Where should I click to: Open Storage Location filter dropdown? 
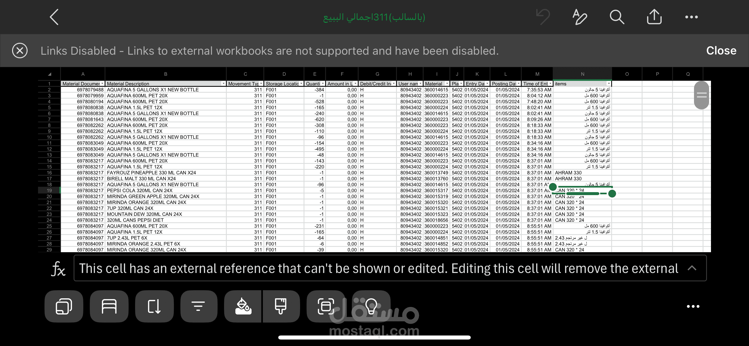tap(301, 84)
